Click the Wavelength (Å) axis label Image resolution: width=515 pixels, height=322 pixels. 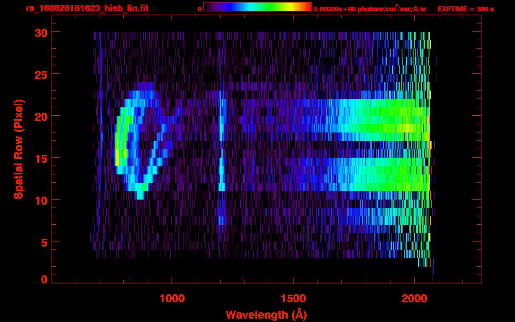(265, 314)
